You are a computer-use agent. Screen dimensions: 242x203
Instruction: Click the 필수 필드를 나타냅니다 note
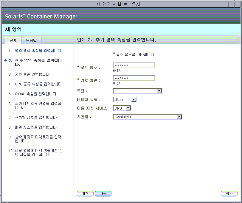click(x=136, y=54)
